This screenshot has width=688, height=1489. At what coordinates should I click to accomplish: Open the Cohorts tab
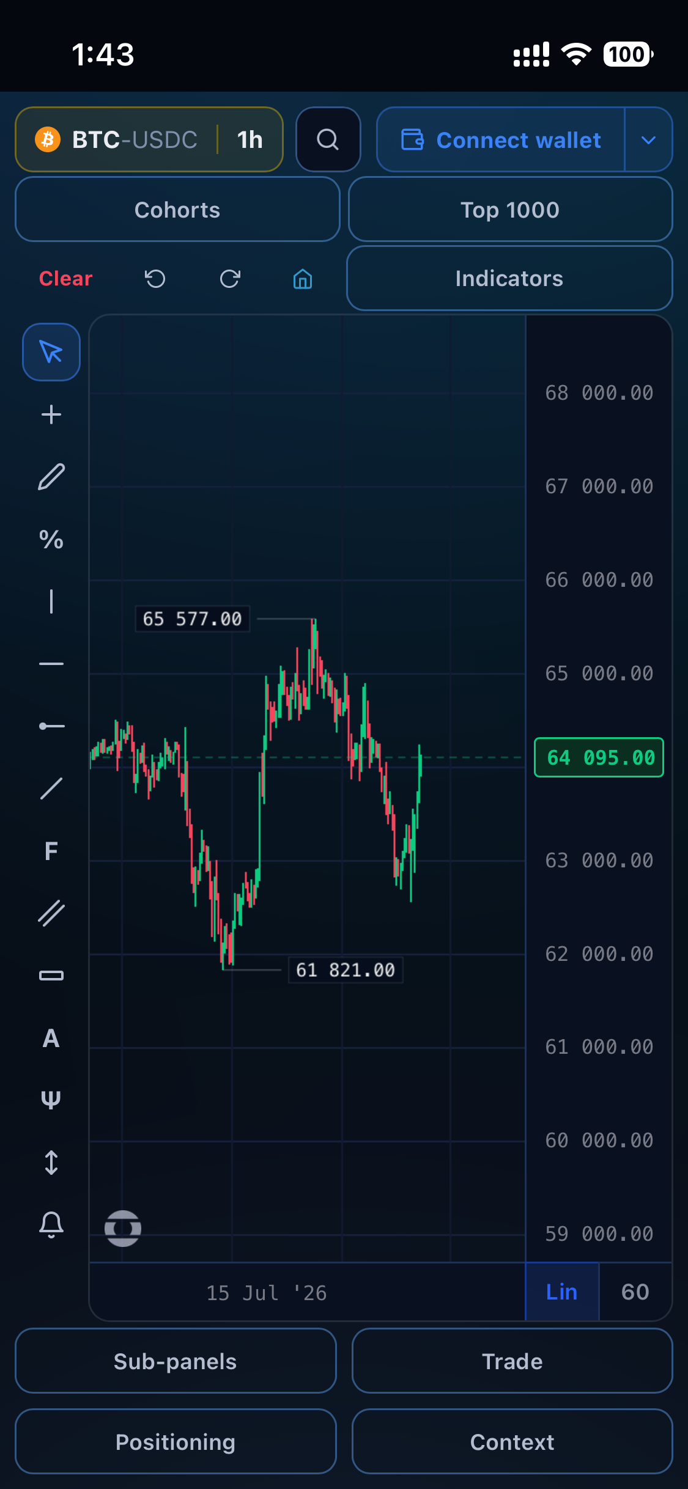tap(177, 210)
